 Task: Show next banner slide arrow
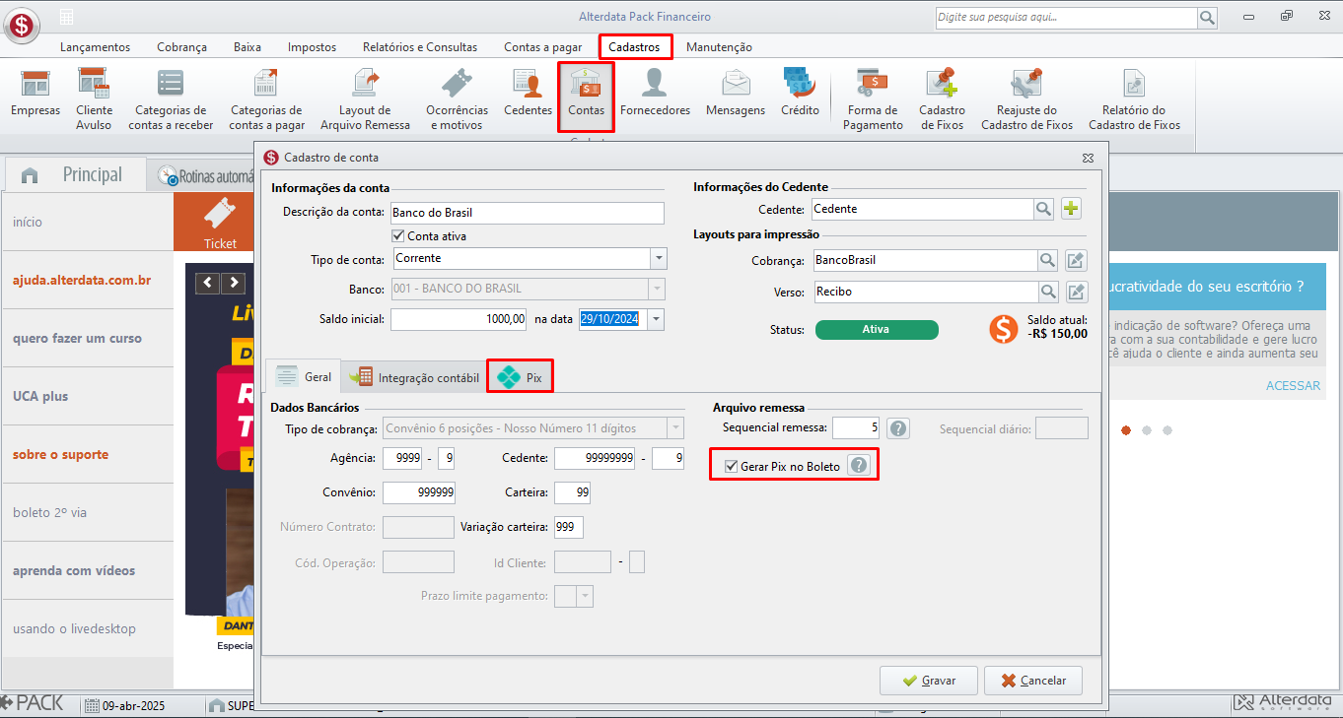pyautogui.click(x=234, y=283)
